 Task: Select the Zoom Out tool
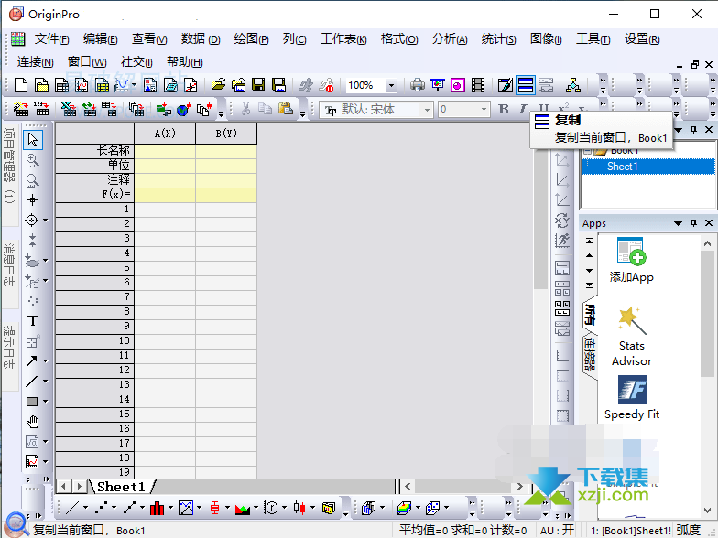click(32, 180)
